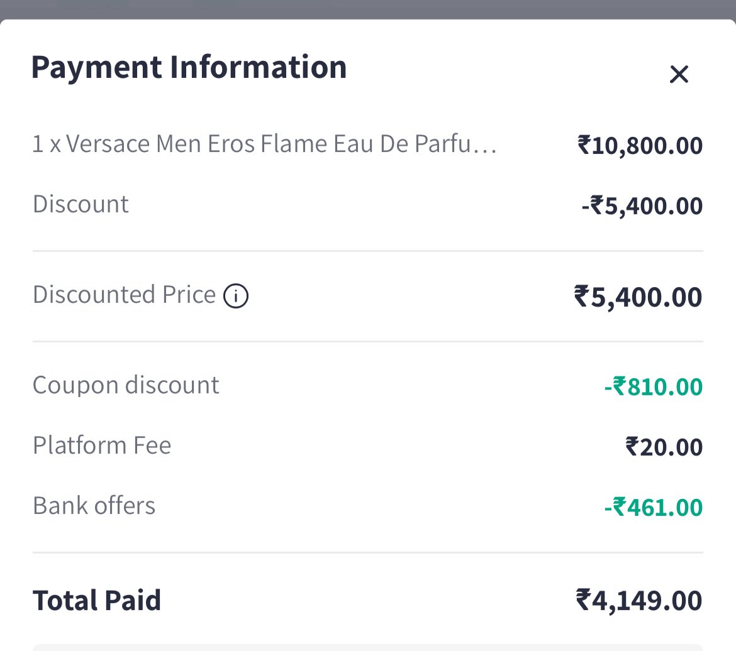This screenshot has height=651, width=736.
Task: Tap the Bank offers label
Action: pyautogui.click(x=94, y=506)
